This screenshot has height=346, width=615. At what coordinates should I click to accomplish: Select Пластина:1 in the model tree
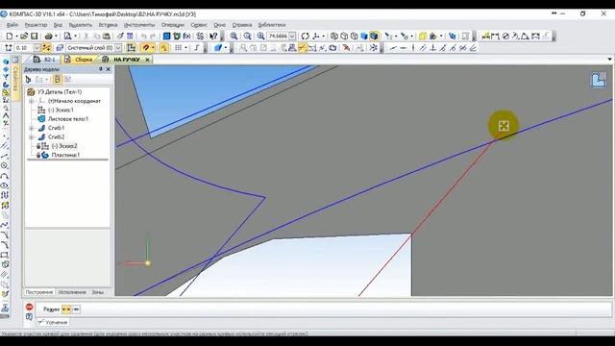65,155
